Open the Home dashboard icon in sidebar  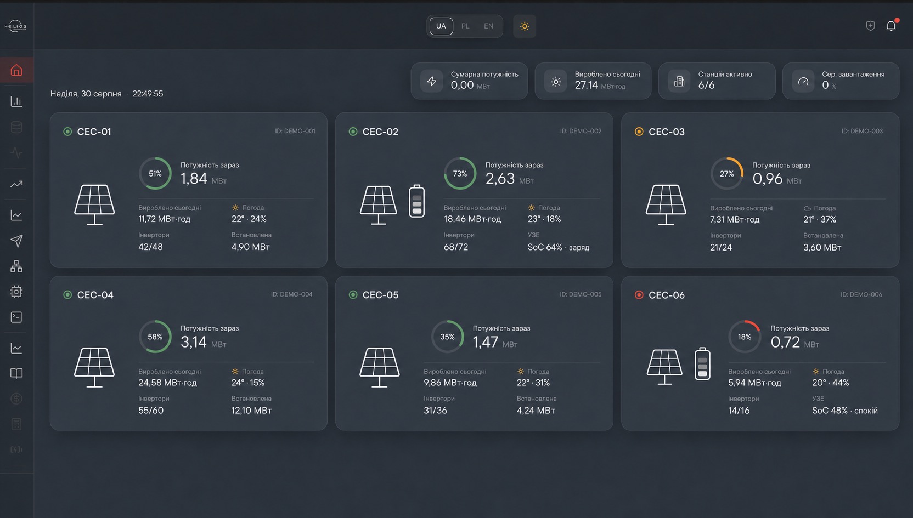pyautogui.click(x=16, y=70)
